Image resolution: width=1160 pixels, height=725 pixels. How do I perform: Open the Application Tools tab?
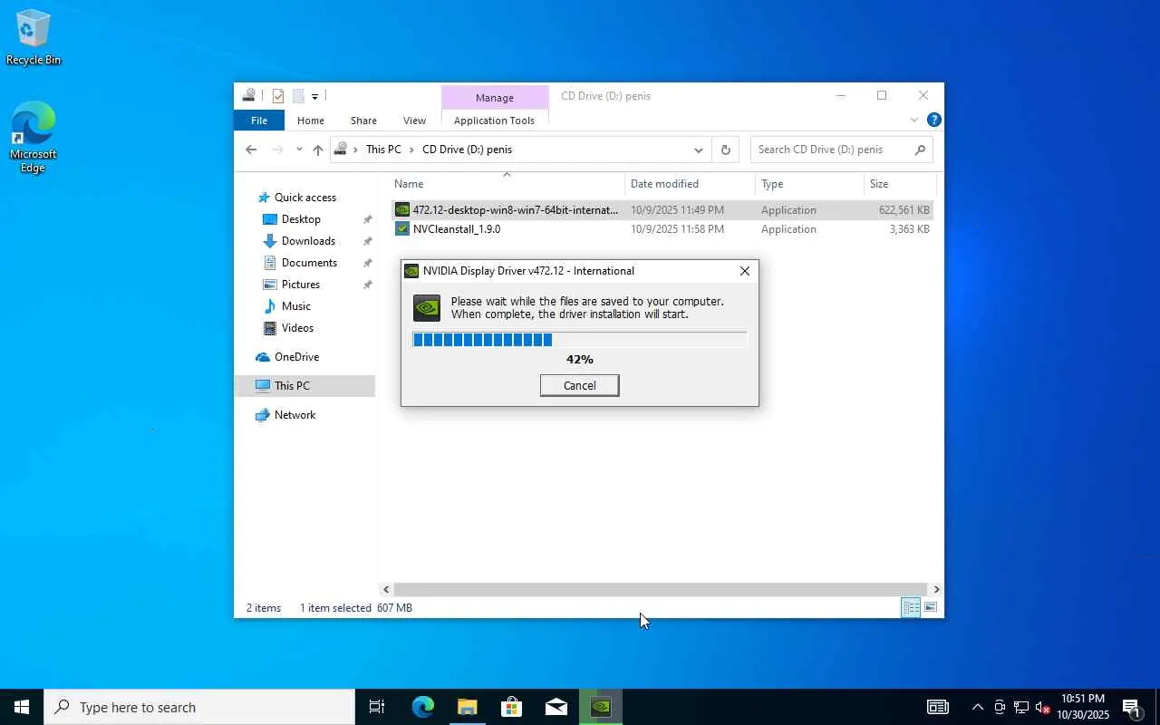click(x=494, y=121)
